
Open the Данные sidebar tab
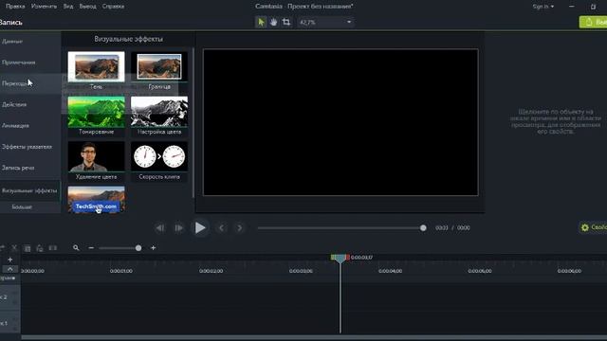(30, 42)
